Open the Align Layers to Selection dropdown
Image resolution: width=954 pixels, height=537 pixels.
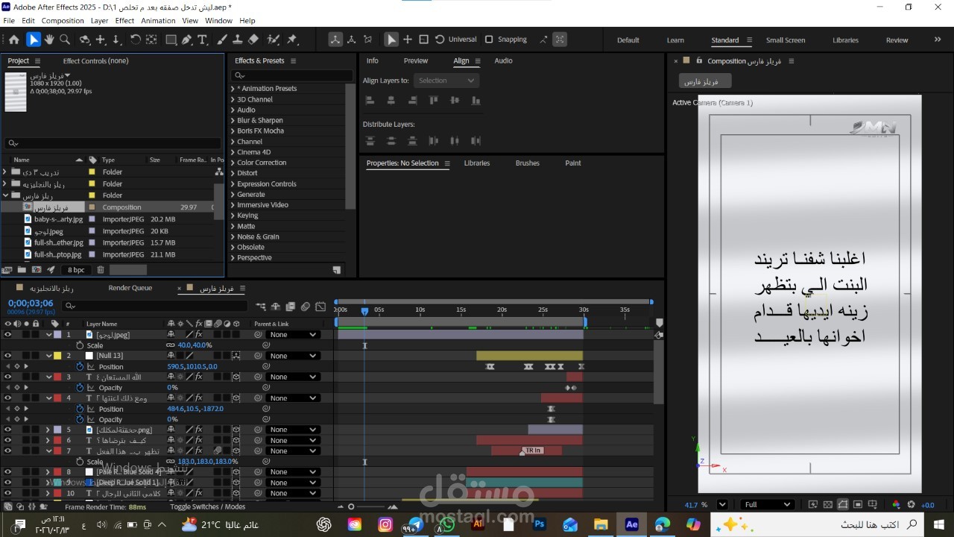click(x=445, y=81)
